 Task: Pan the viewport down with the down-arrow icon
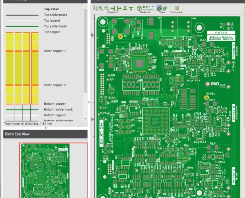coord(131,8)
